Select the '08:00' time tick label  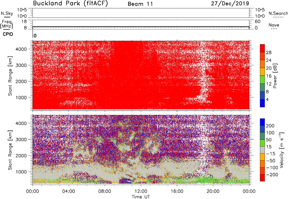pyautogui.click(x=105, y=191)
